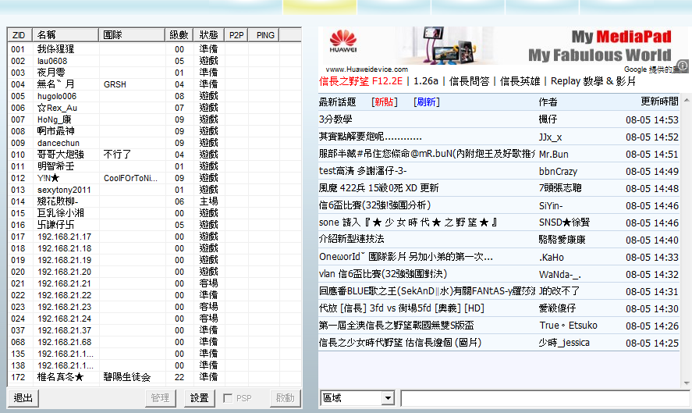Sort the player list by PING column

pyautogui.click(x=266, y=35)
